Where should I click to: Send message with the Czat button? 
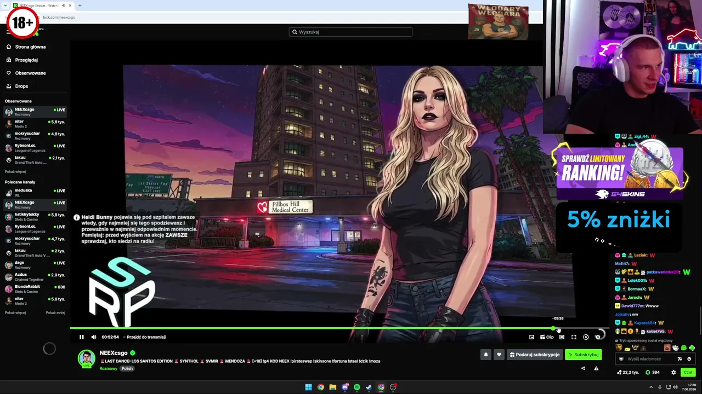pyautogui.click(x=688, y=373)
